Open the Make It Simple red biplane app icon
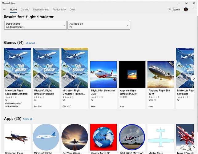The height and width of the screenshot is (154, 198). pos(185,137)
